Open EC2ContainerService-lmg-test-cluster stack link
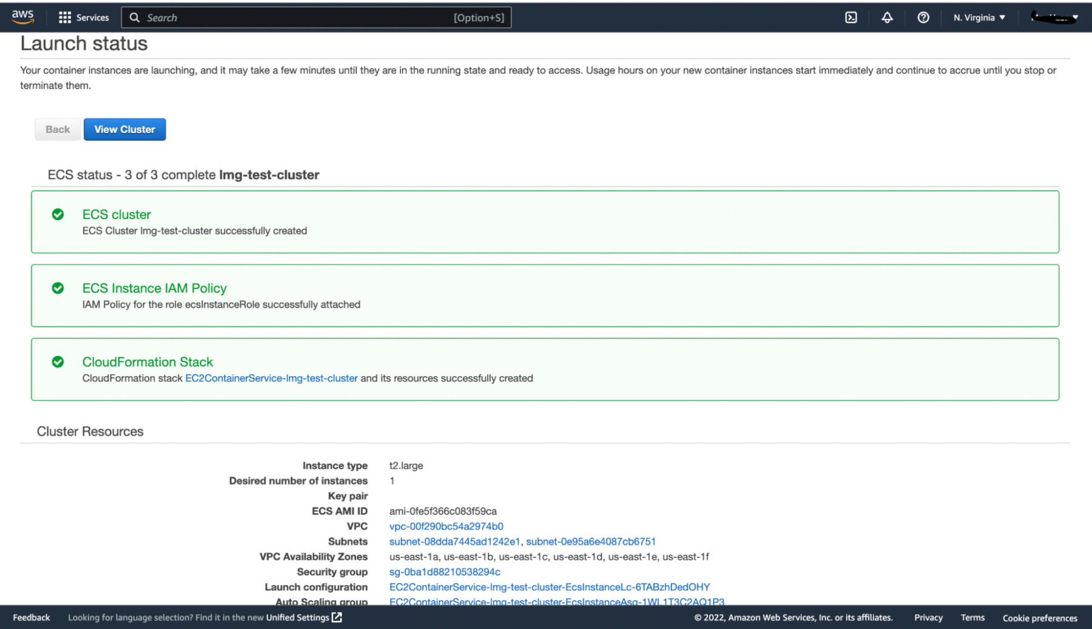 271,378
